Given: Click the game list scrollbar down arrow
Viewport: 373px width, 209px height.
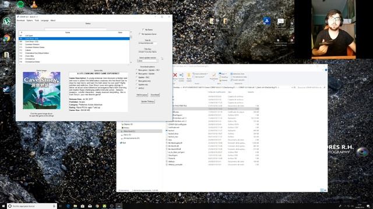Looking at the screenshot, I should (x=131, y=62).
